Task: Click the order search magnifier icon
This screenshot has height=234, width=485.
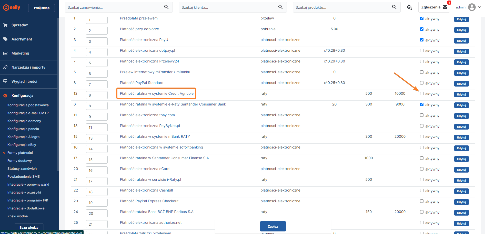Action: point(166,7)
